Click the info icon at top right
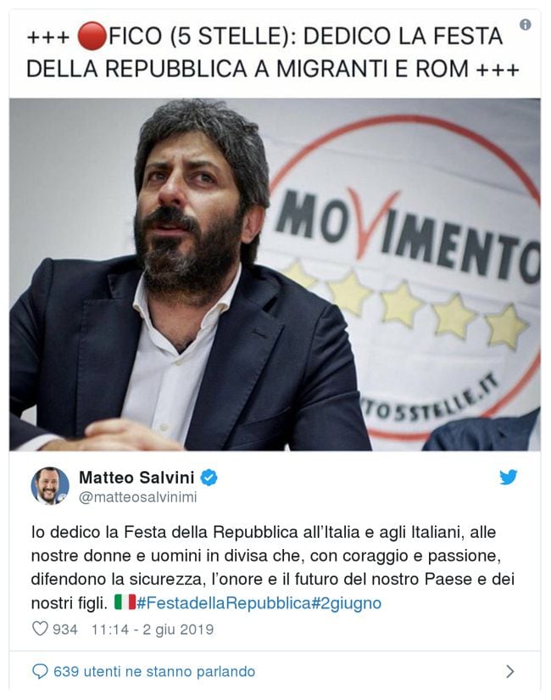This screenshot has width=551, height=700. point(525,25)
